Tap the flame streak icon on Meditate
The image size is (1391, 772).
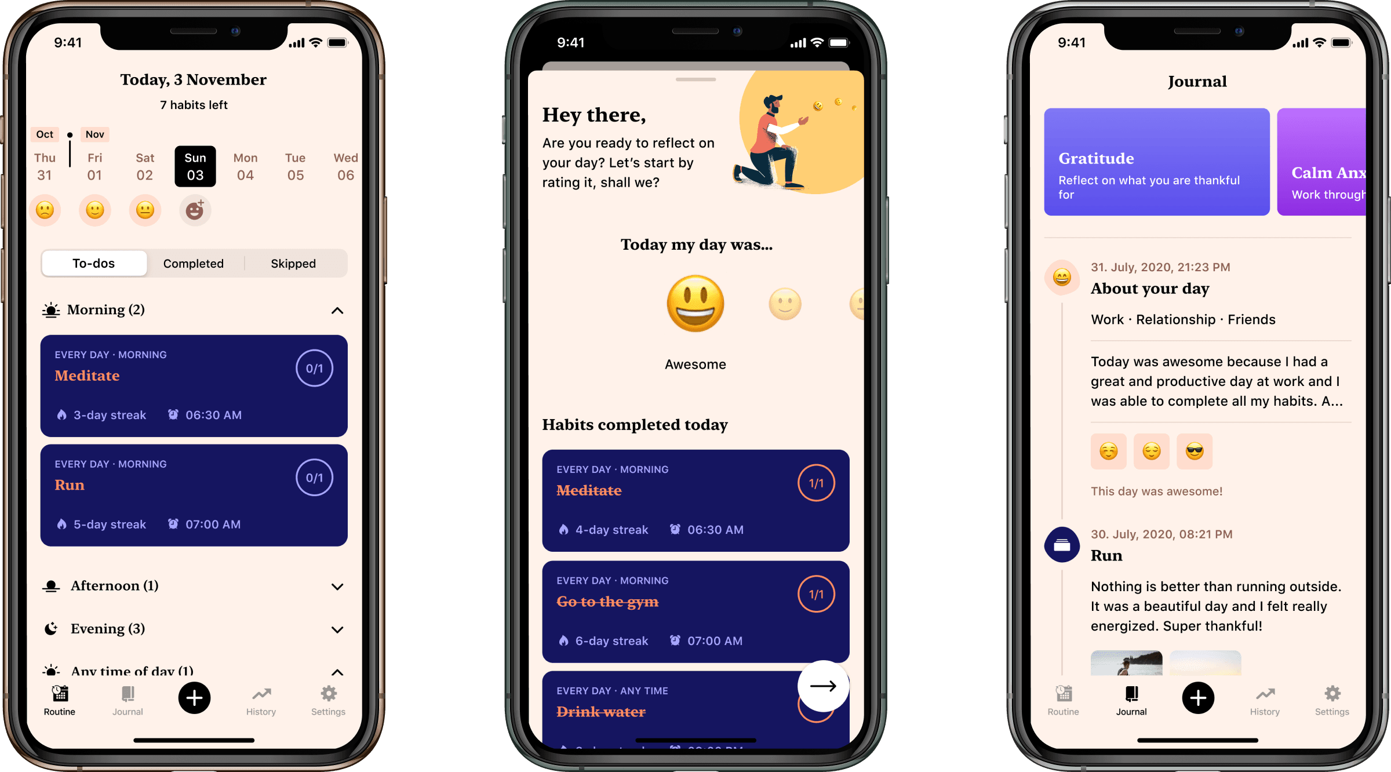pos(61,414)
